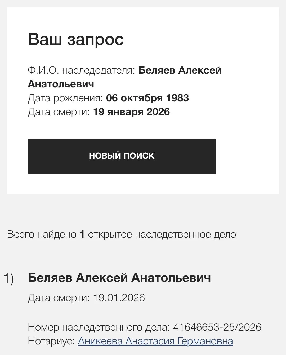Click the result index "1)"
Viewport: 286px width, 355px height.
9,279
